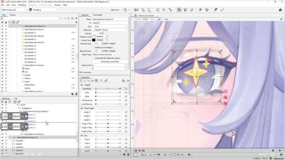Click 'Reset bezier controllers' button

click(x=110, y=62)
